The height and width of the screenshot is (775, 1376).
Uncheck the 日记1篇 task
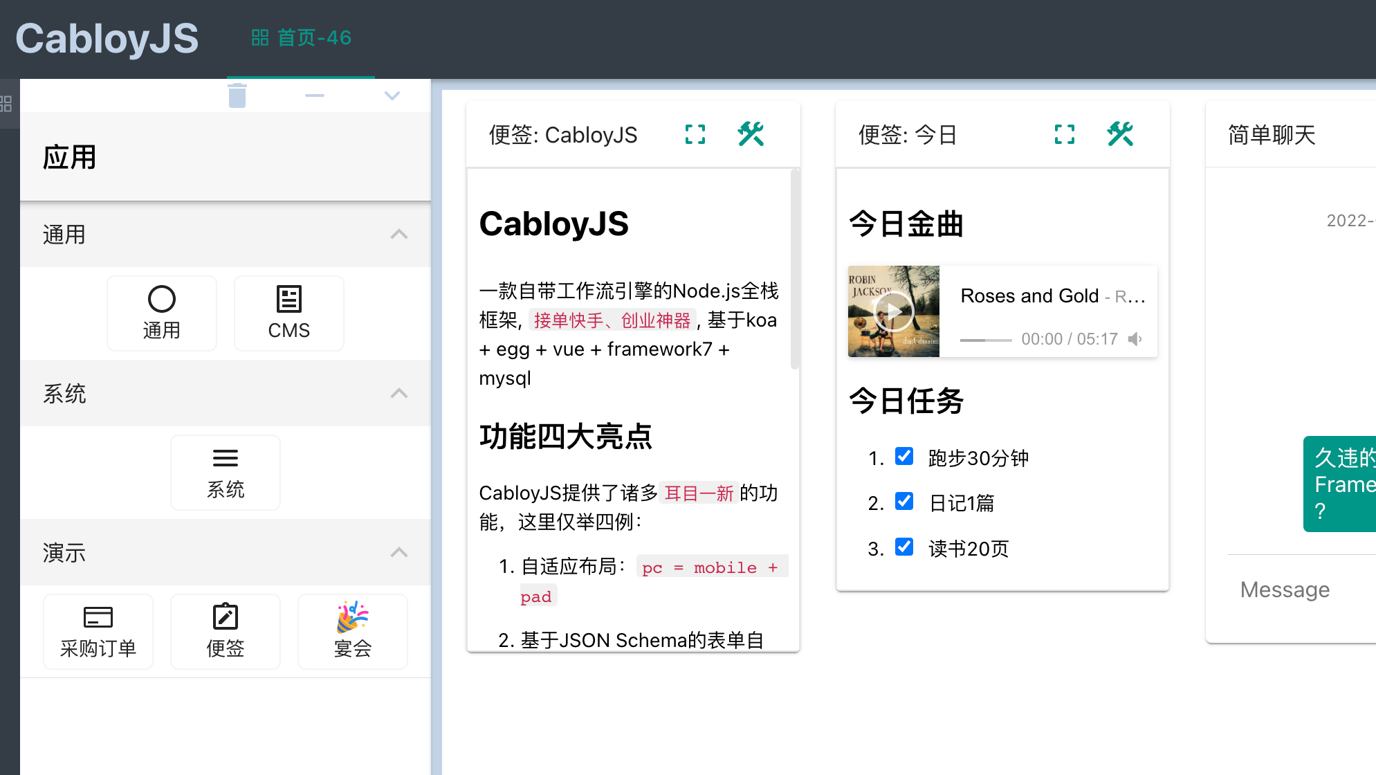point(904,501)
